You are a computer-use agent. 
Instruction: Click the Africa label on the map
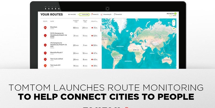[136, 50]
